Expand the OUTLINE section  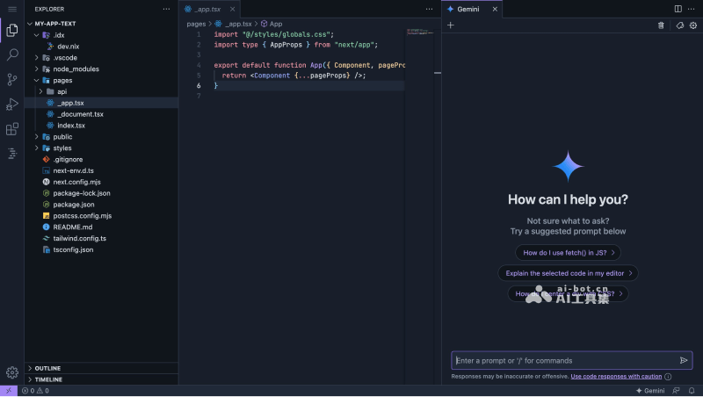(47, 368)
